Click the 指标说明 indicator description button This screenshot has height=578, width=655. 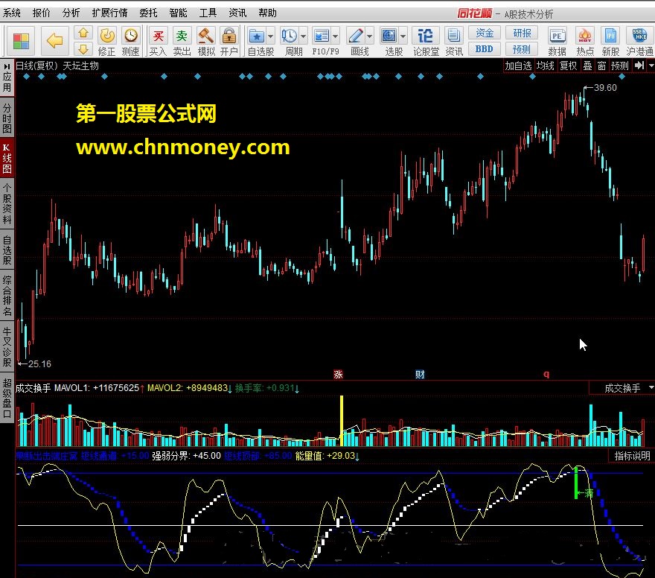tap(632, 456)
